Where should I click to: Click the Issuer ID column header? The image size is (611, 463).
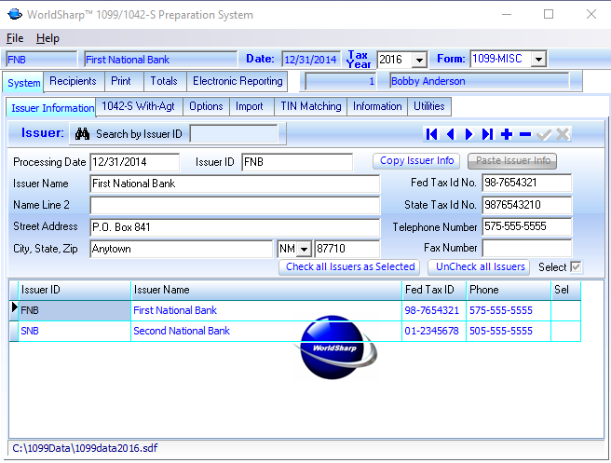[75, 290]
